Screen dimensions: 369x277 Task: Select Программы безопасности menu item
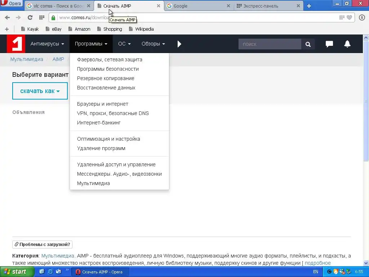(x=108, y=69)
